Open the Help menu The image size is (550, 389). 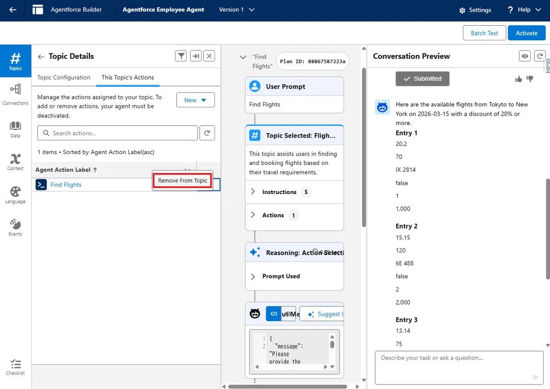523,10
